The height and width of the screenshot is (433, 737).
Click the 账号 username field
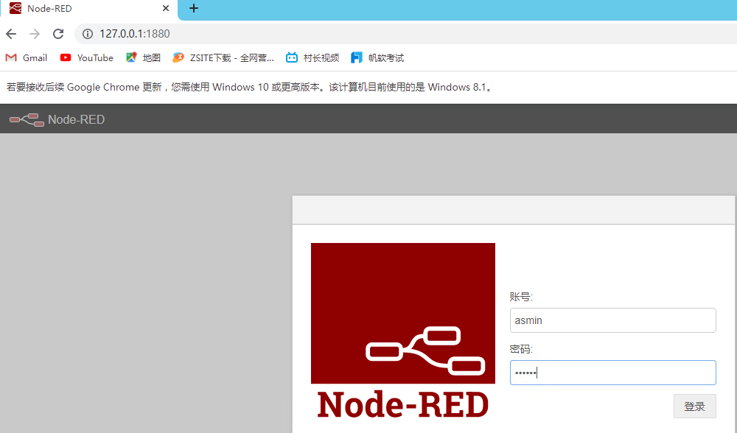click(x=613, y=320)
